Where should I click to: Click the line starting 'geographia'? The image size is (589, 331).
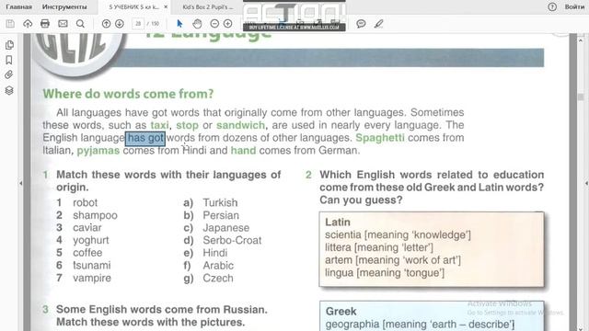click(x=420, y=325)
